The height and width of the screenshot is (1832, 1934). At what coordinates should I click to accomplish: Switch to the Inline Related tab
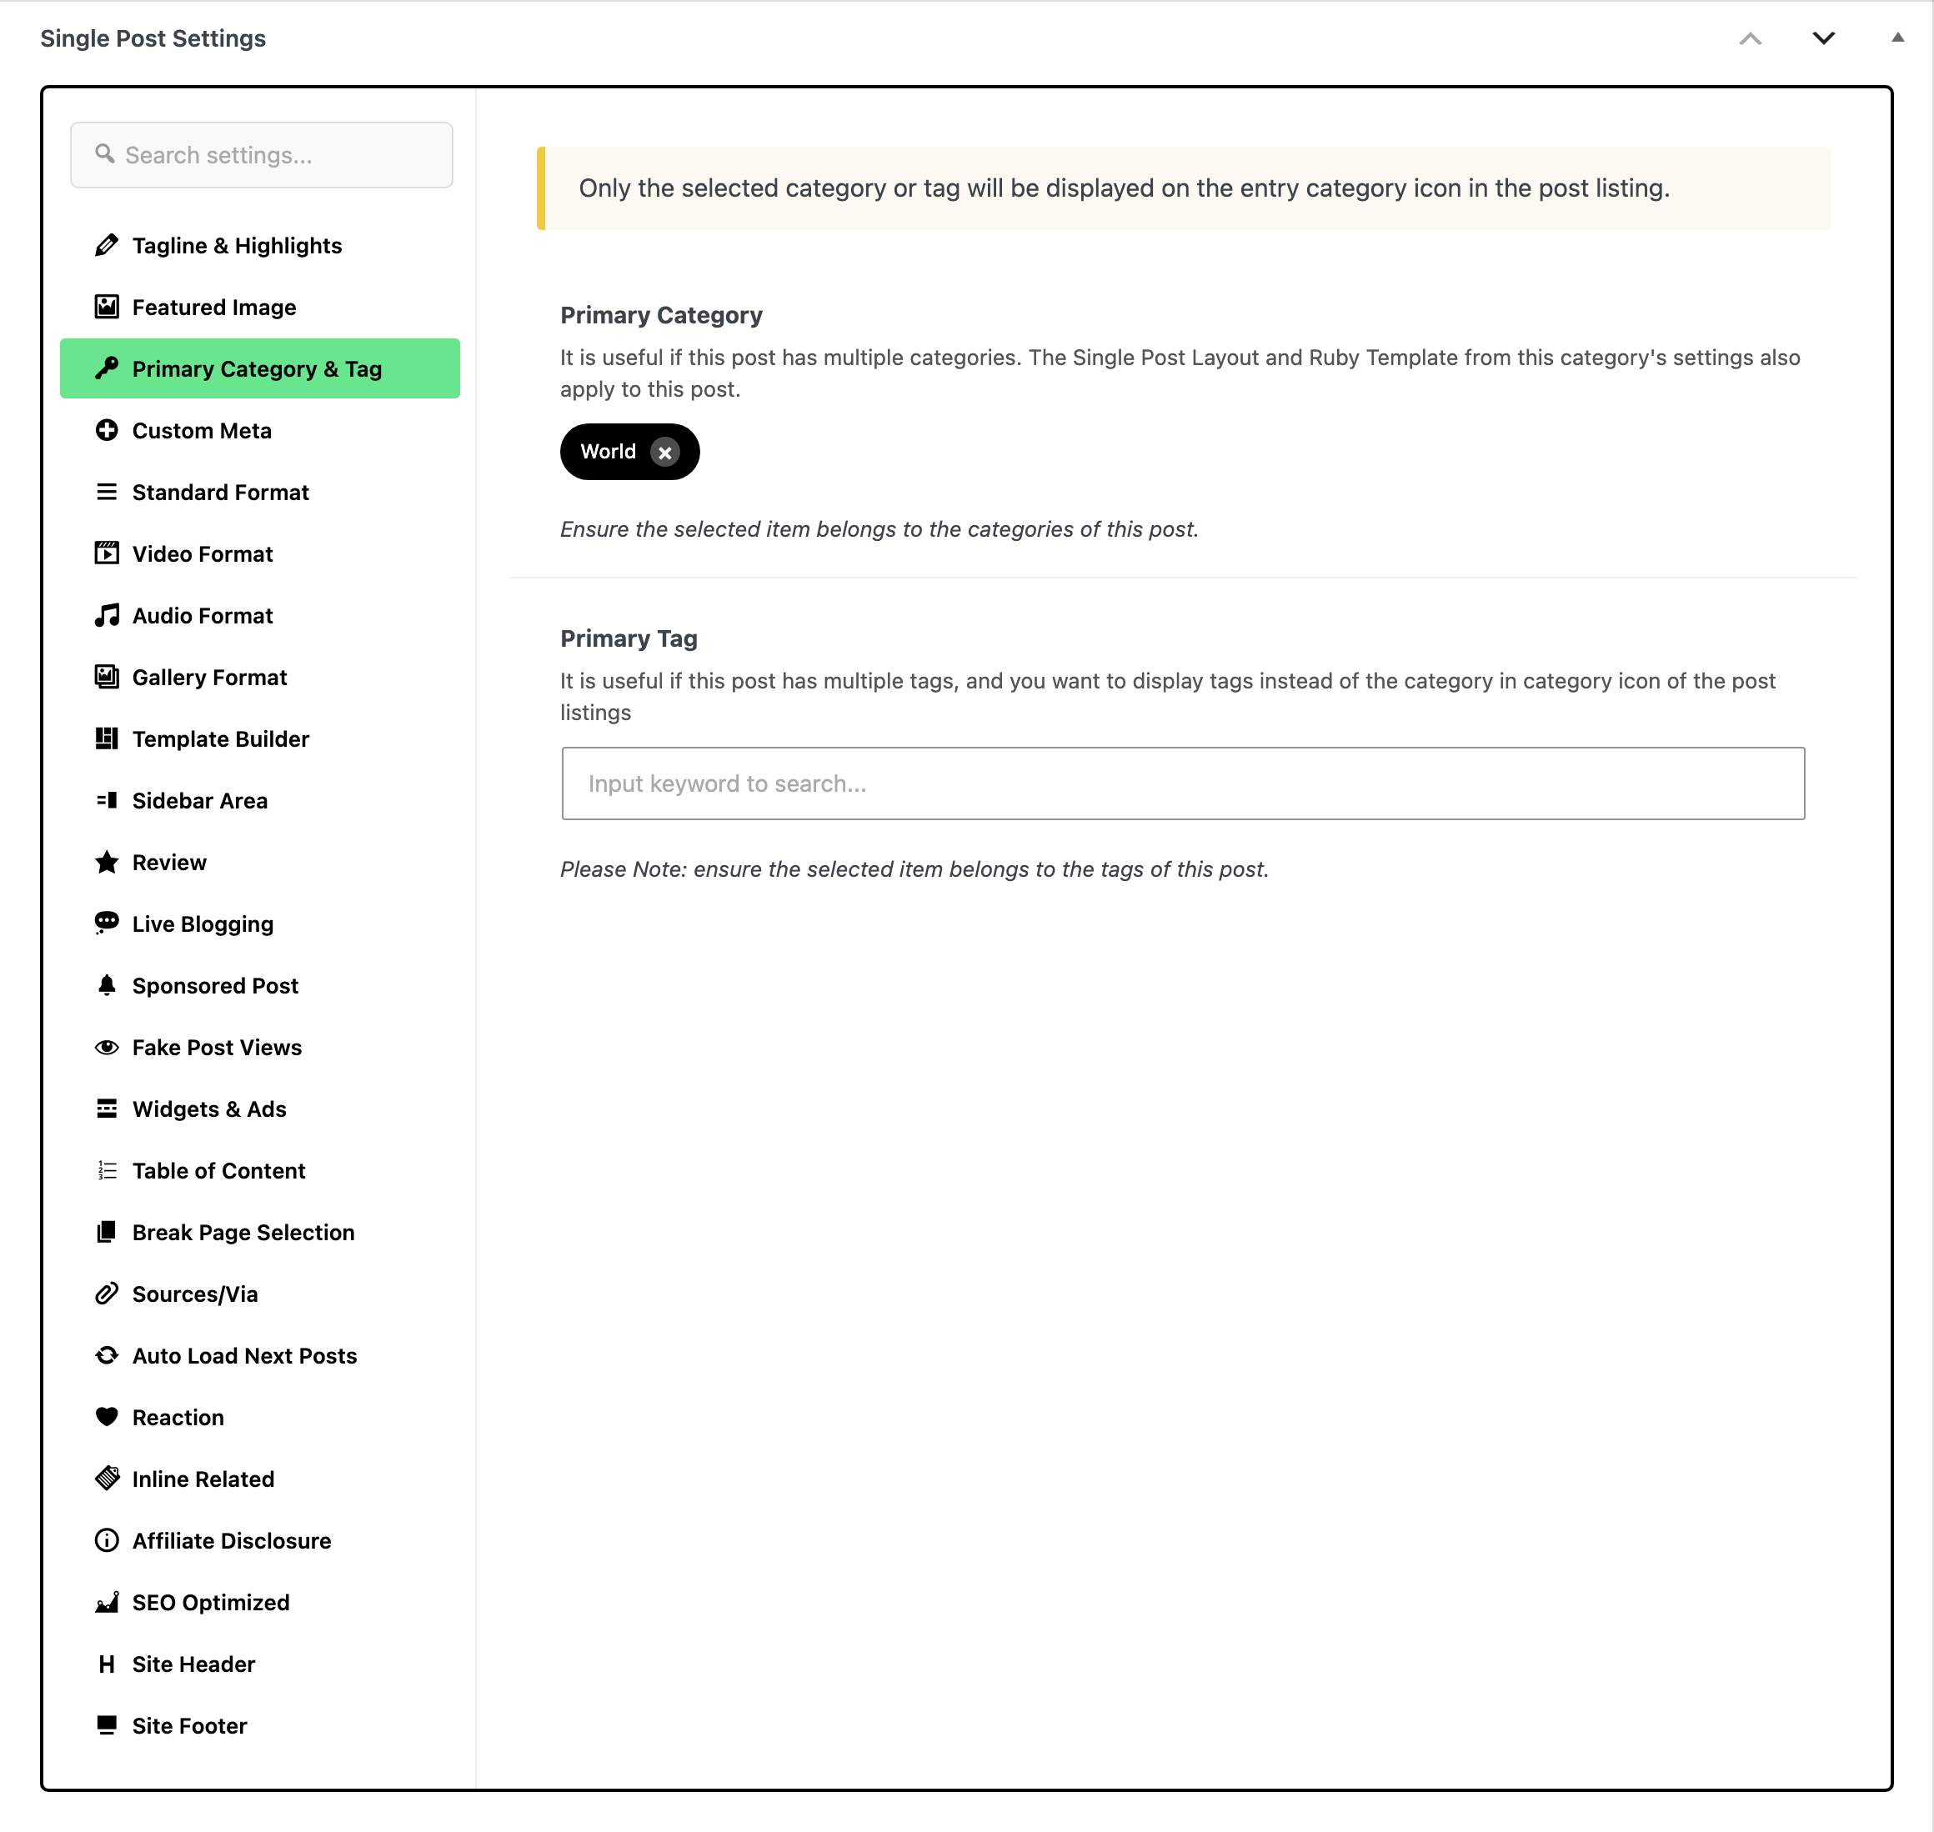pos(260,1479)
